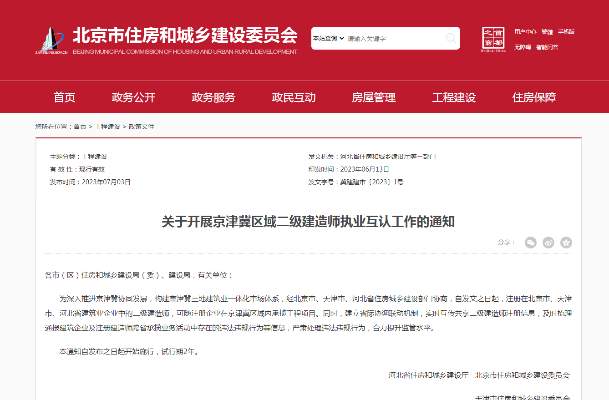Open the 手机版 mobile version link

click(x=566, y=32)
